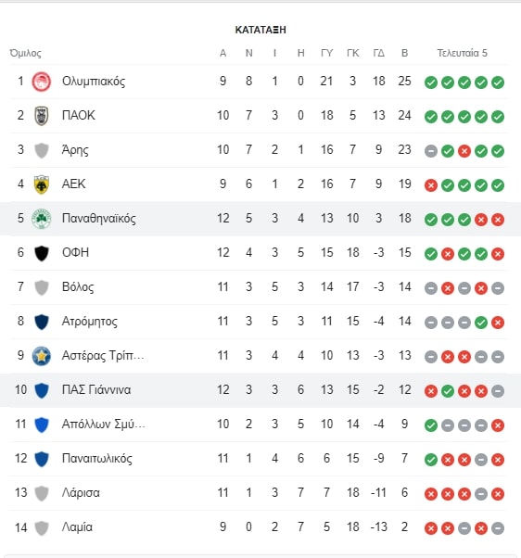
Task: Open the Βόλος team name link
Action: [x=78, y=286]
